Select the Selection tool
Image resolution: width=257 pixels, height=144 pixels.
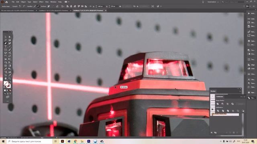coord(5,37)
